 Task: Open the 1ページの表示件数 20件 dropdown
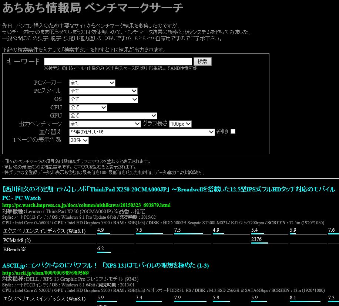click(79, 140)
